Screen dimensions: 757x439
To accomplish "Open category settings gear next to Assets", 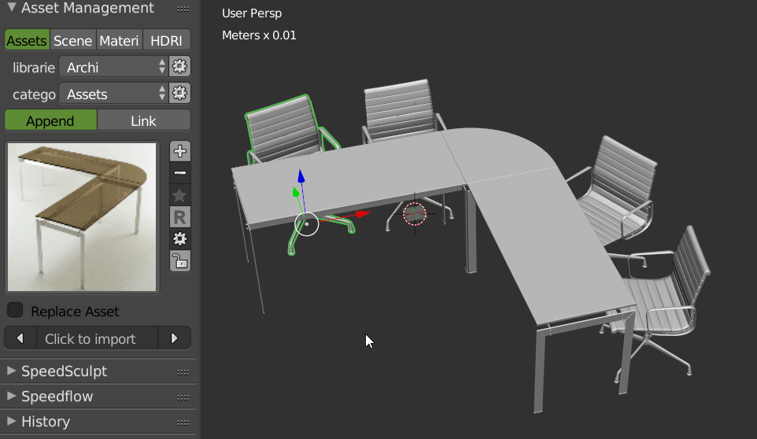I will coord(179,93).
